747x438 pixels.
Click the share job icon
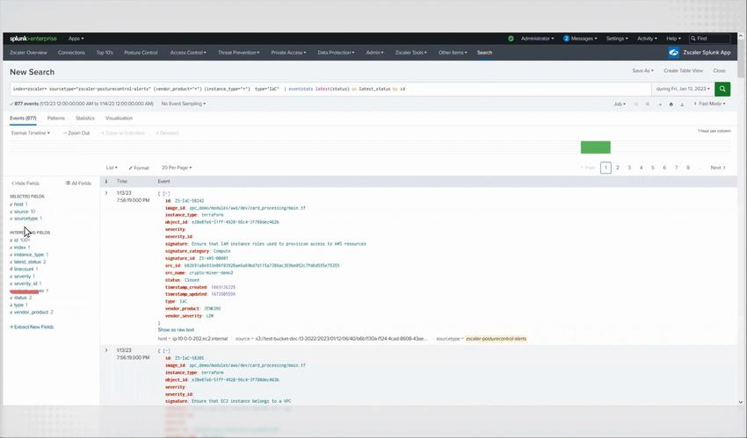659,104
